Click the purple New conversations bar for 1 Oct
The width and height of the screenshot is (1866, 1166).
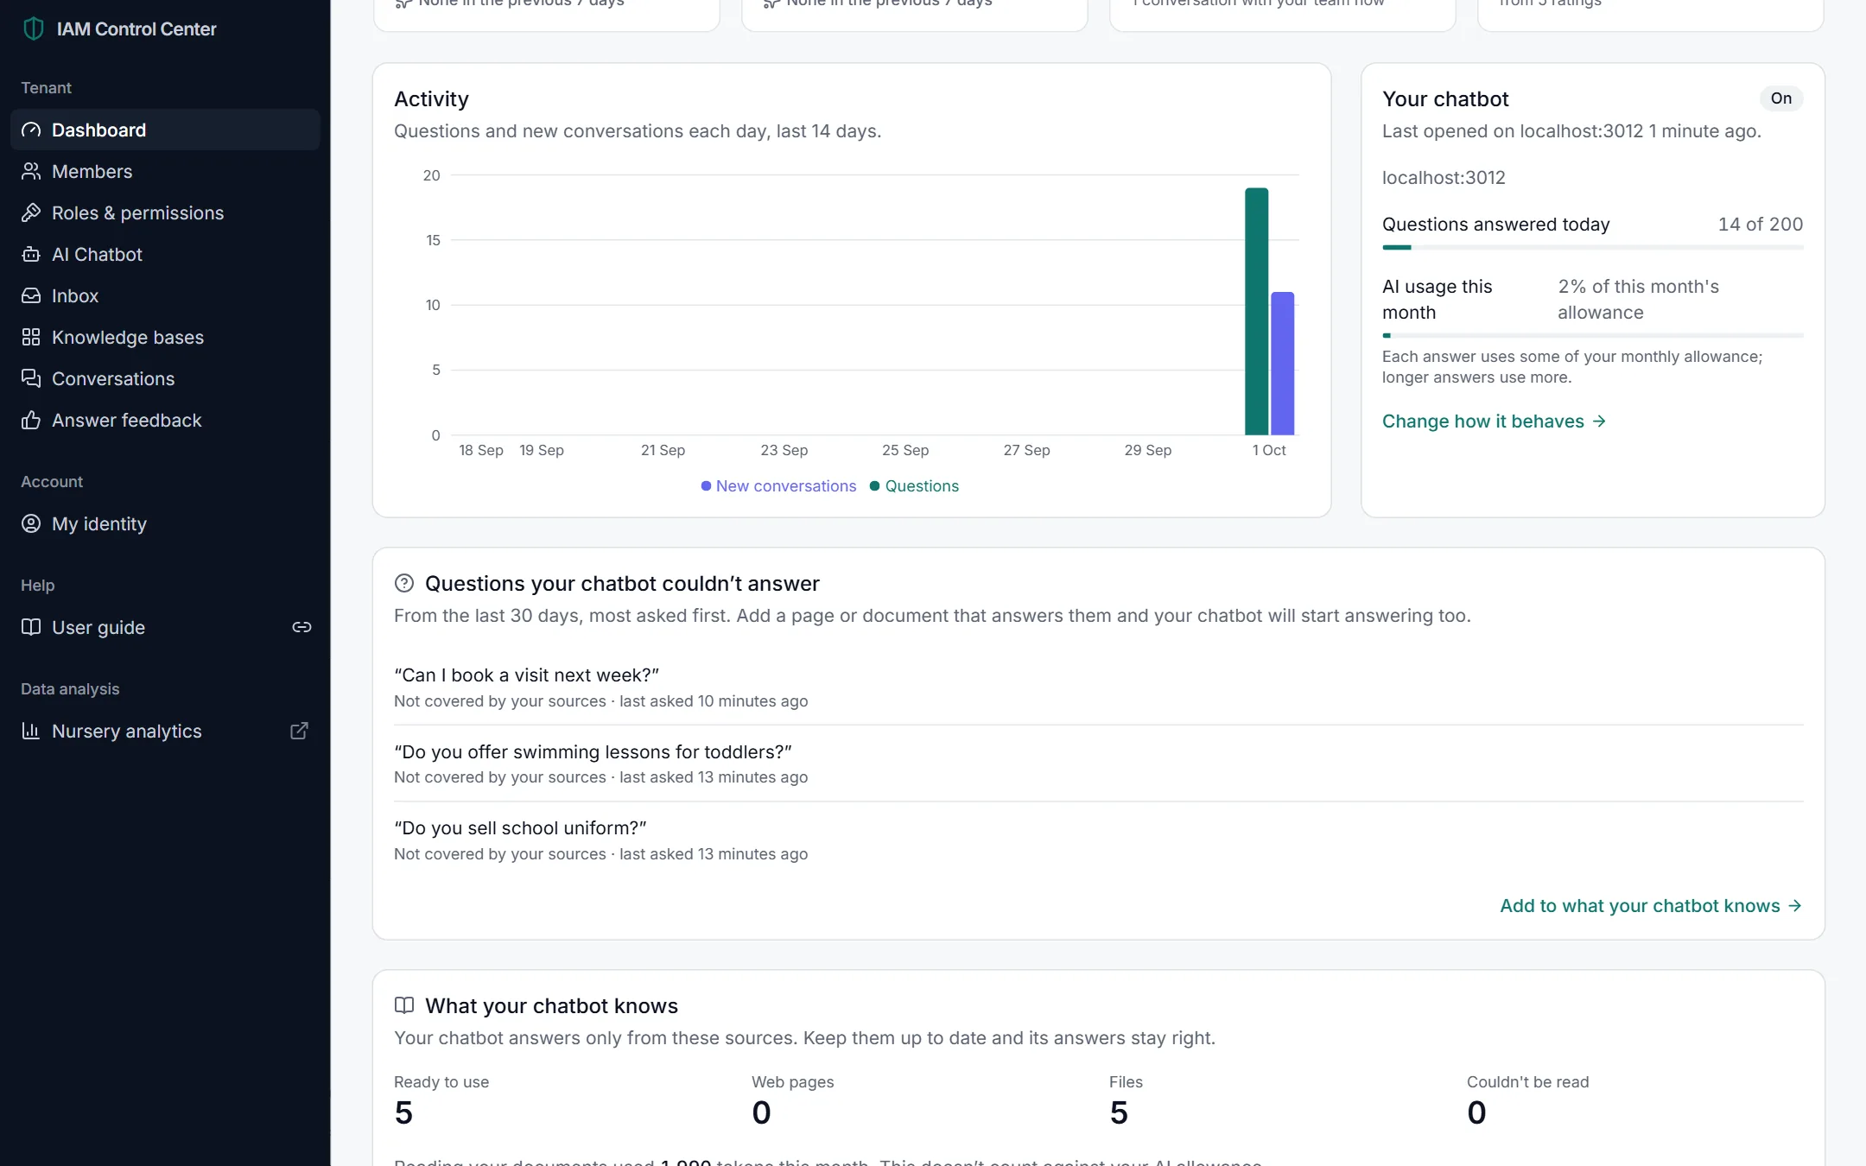tap(1283, 364)
